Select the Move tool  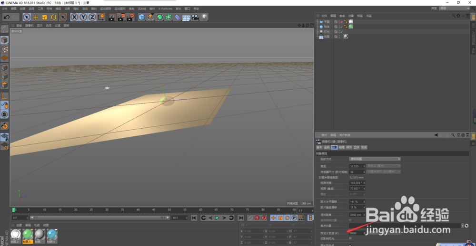pyautogui.click(x=36, y=17)
